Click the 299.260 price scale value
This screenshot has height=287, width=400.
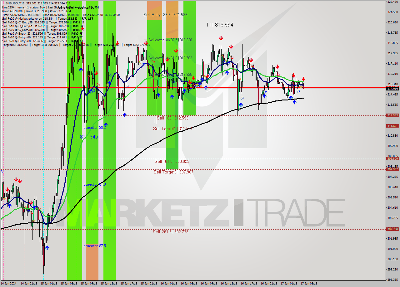point(392,270)
